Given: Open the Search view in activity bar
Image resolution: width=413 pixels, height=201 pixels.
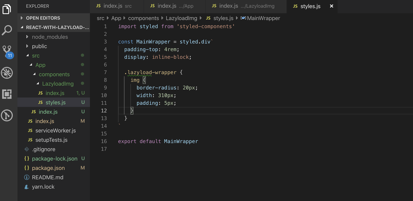Looking at the screenshot, I should pos(7,30).
